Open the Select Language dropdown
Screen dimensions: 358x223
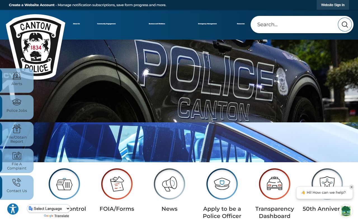pos(49,209)
